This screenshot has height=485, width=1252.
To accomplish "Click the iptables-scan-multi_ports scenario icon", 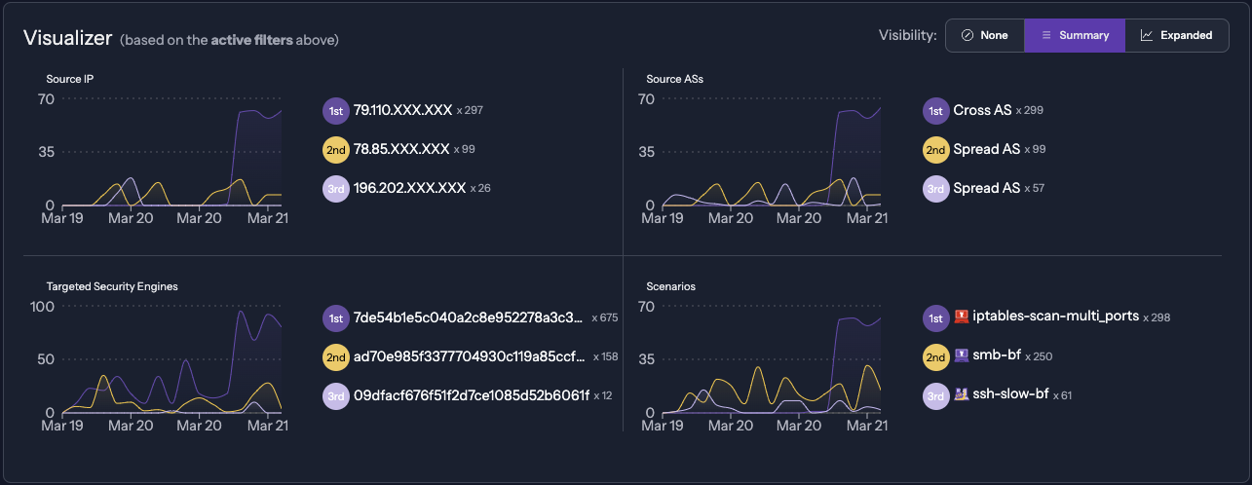I will (x=962, y=317).
